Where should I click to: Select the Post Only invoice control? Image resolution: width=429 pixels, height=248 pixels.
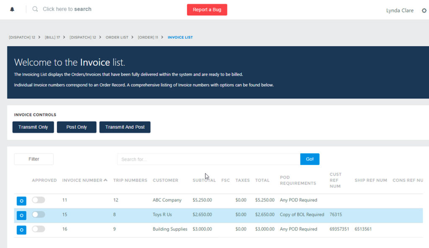tap(76, 127)
